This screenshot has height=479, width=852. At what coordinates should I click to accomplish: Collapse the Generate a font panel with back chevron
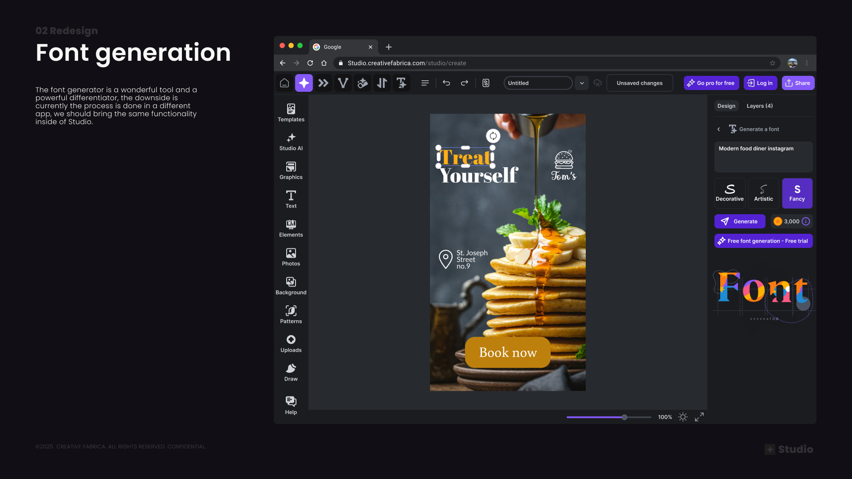coord(718,129)
